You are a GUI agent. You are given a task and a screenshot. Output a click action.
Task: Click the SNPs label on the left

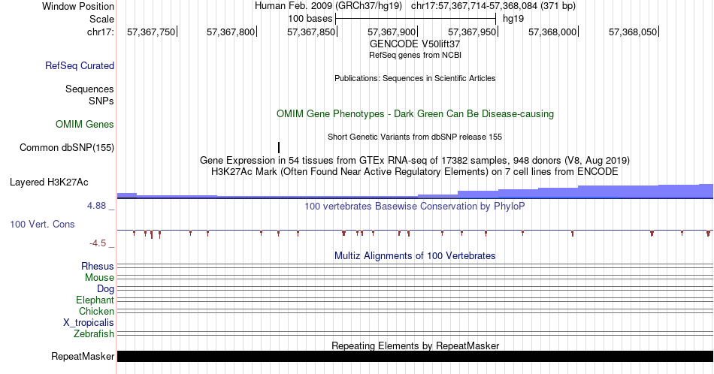pos(101,101)
